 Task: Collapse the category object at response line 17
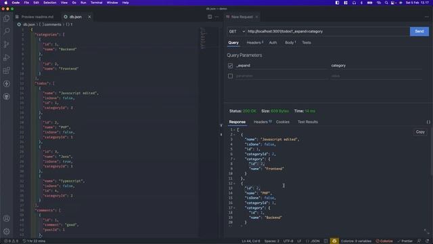[x=234, y=208]
